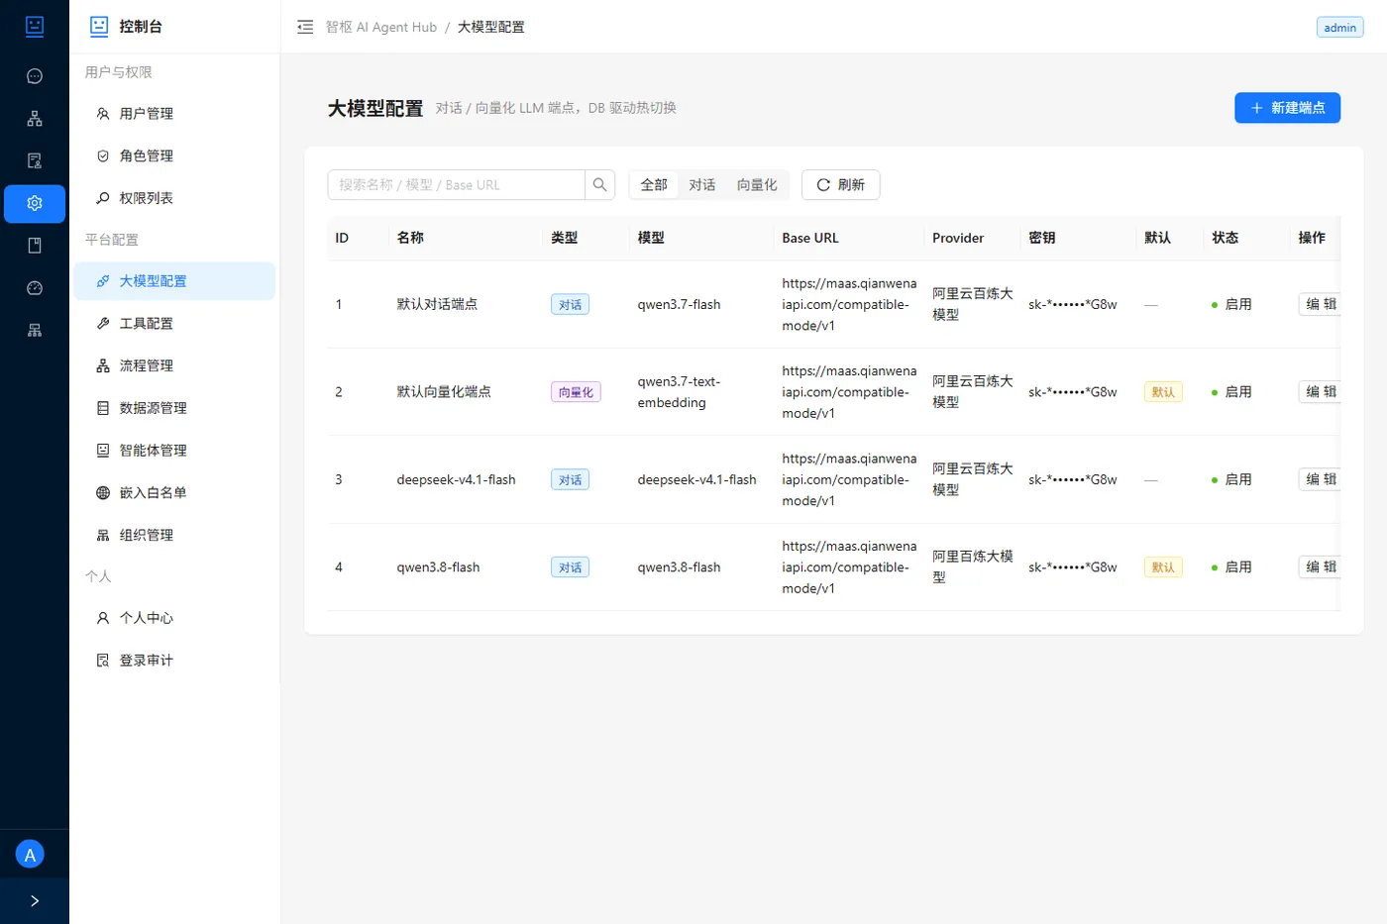Open 个人中心 in the sidebar
Screen dimensions: 1387x924
[x=174, y=618]
